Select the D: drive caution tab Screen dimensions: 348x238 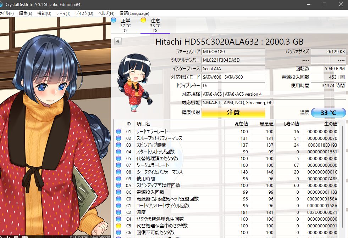click(155, 25)
